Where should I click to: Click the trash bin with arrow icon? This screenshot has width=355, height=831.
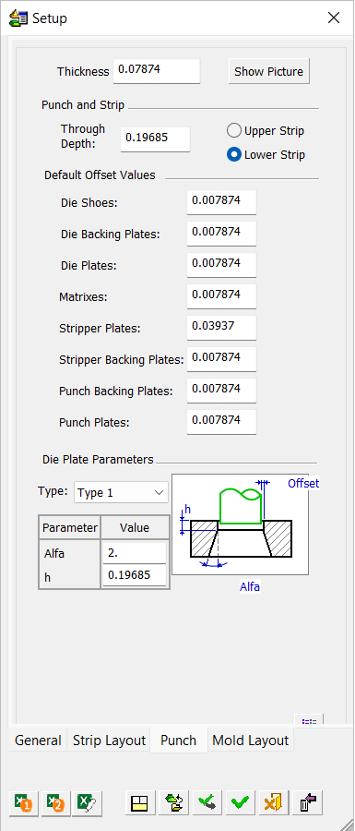click(307, 802)
